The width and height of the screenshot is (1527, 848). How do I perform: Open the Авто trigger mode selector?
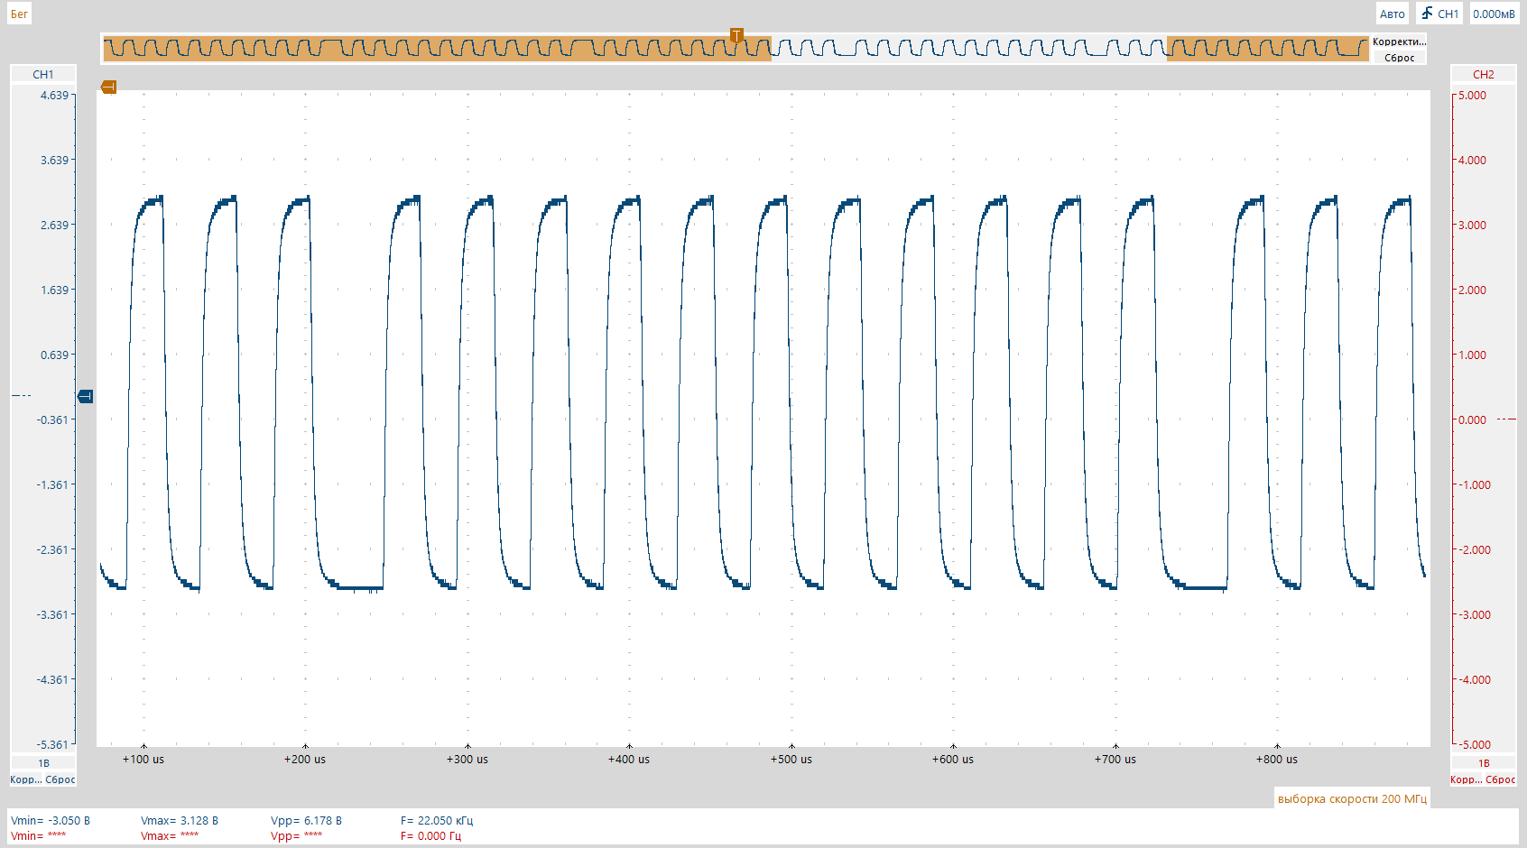(1392, 14)
